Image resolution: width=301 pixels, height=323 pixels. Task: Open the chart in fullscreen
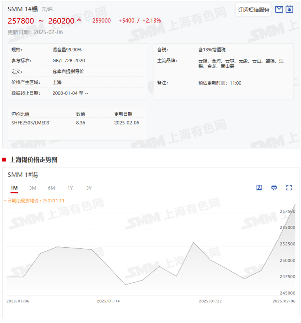click(x=289, y=188)
